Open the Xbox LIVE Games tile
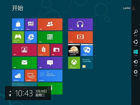The height and width of the screenshot is (105, 140). click(18, 37)
